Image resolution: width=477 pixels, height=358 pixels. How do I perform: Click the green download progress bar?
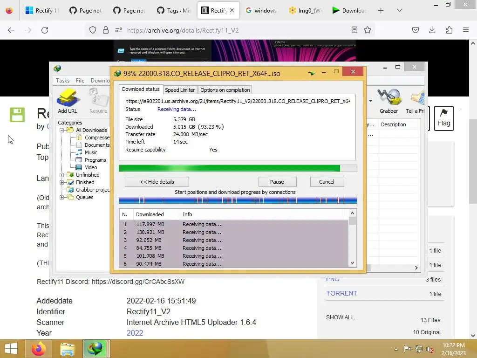tap(238, 168)
